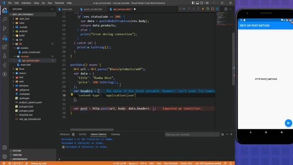This screenshot has height=165, width=293.
Task: Click the editor horizontal scrollbar
Action: point(92,130)
